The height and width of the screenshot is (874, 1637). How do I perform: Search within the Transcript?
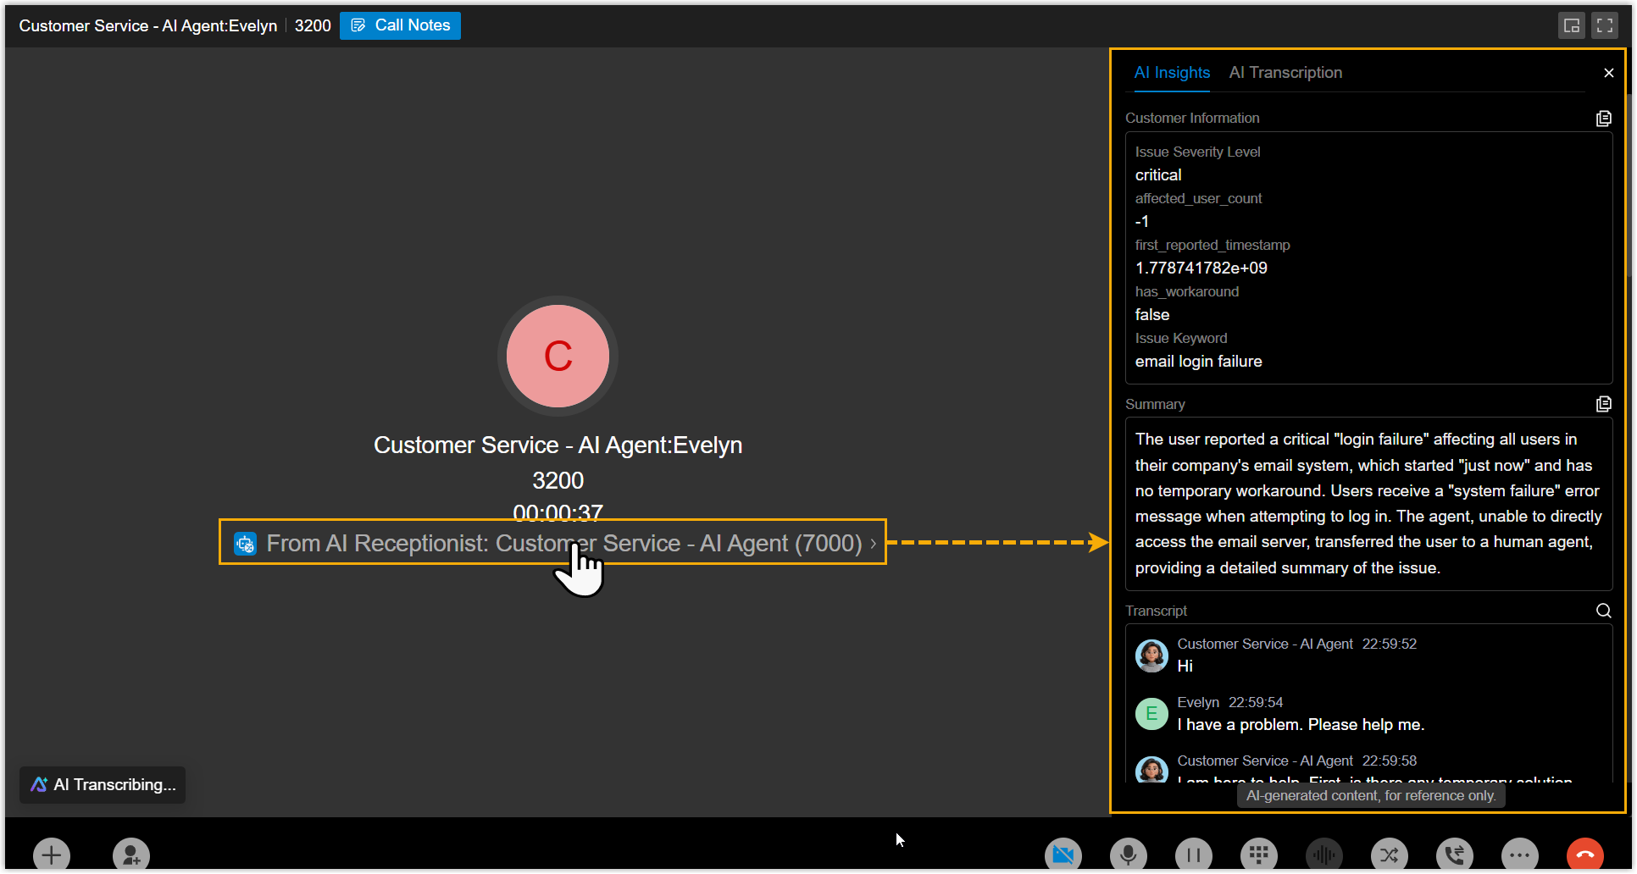click(1604, 611)
